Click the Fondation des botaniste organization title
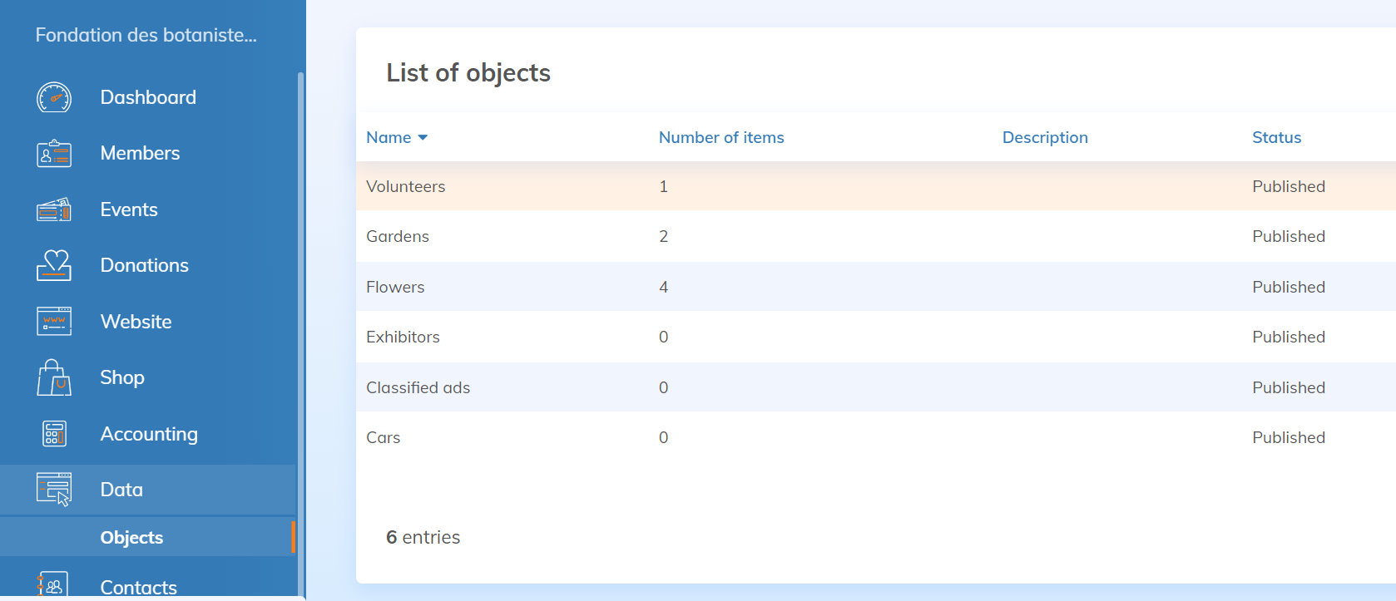 pyautogui.click(x=146, y=35)
